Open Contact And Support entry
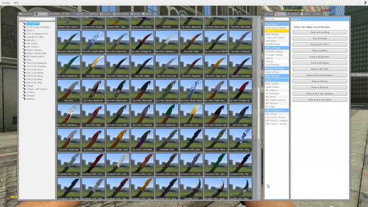Image resolution: width=368 pixels, height=207 pixels. (x=277, y=37)
